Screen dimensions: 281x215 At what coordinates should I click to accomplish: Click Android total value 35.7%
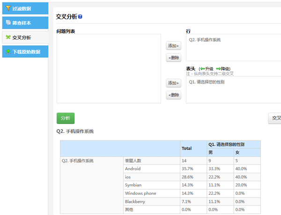[187, 169]
